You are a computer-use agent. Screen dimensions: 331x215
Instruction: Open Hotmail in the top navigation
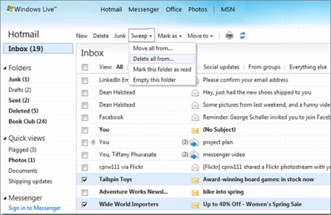[111, 10]
